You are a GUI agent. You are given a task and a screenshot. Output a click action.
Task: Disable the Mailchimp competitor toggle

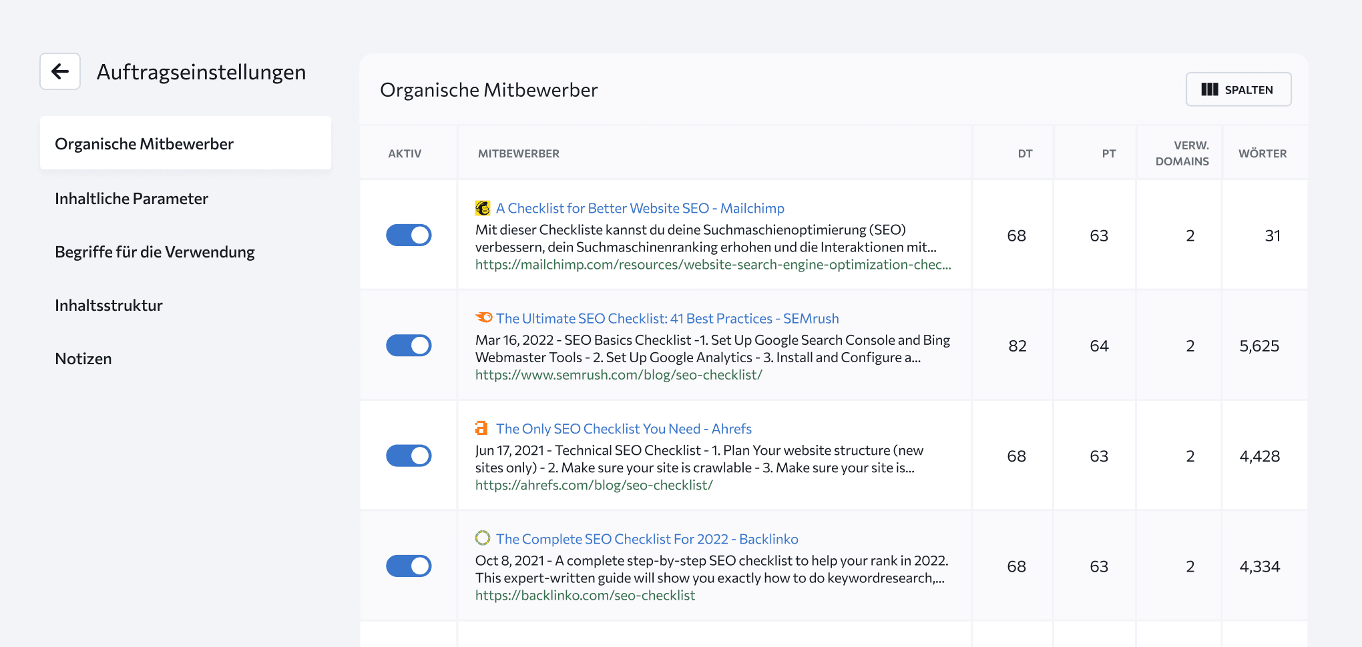point(408,235)
